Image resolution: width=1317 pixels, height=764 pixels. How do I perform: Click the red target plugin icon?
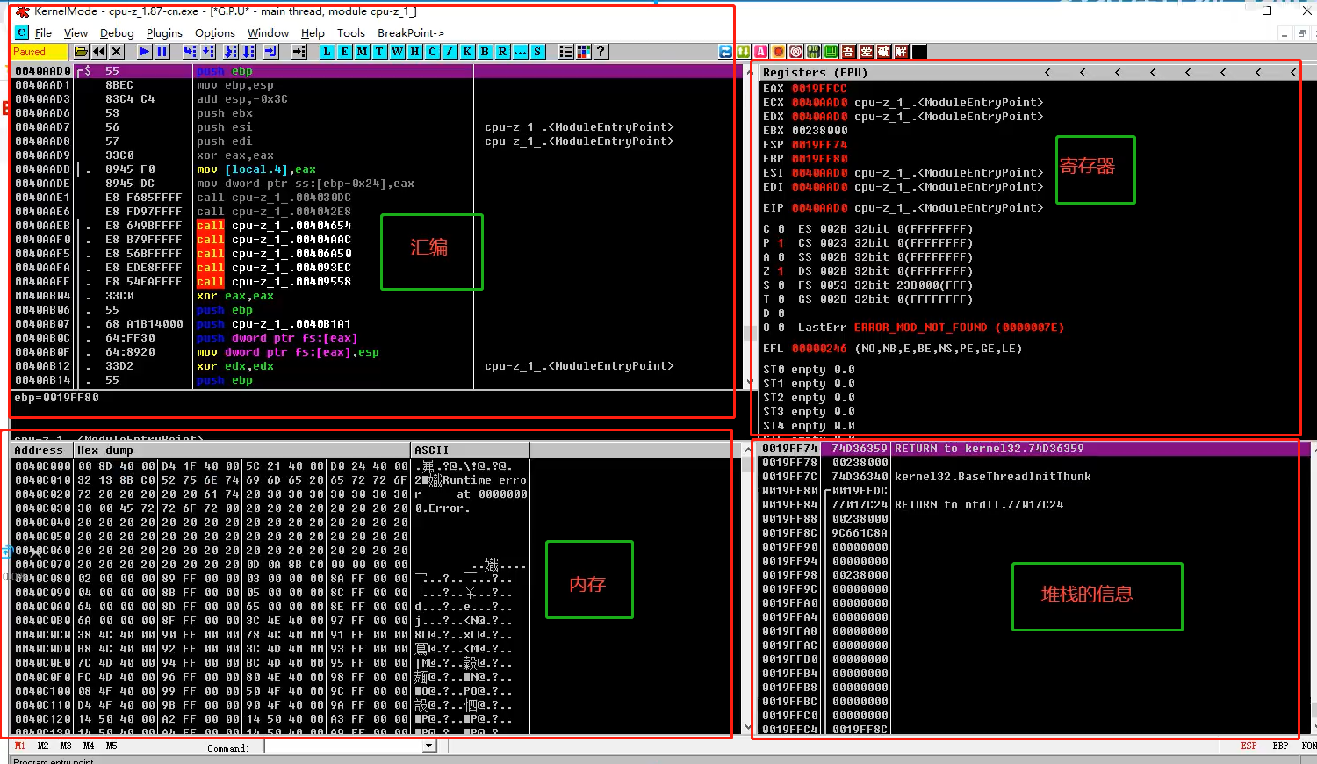pos(795,52)
